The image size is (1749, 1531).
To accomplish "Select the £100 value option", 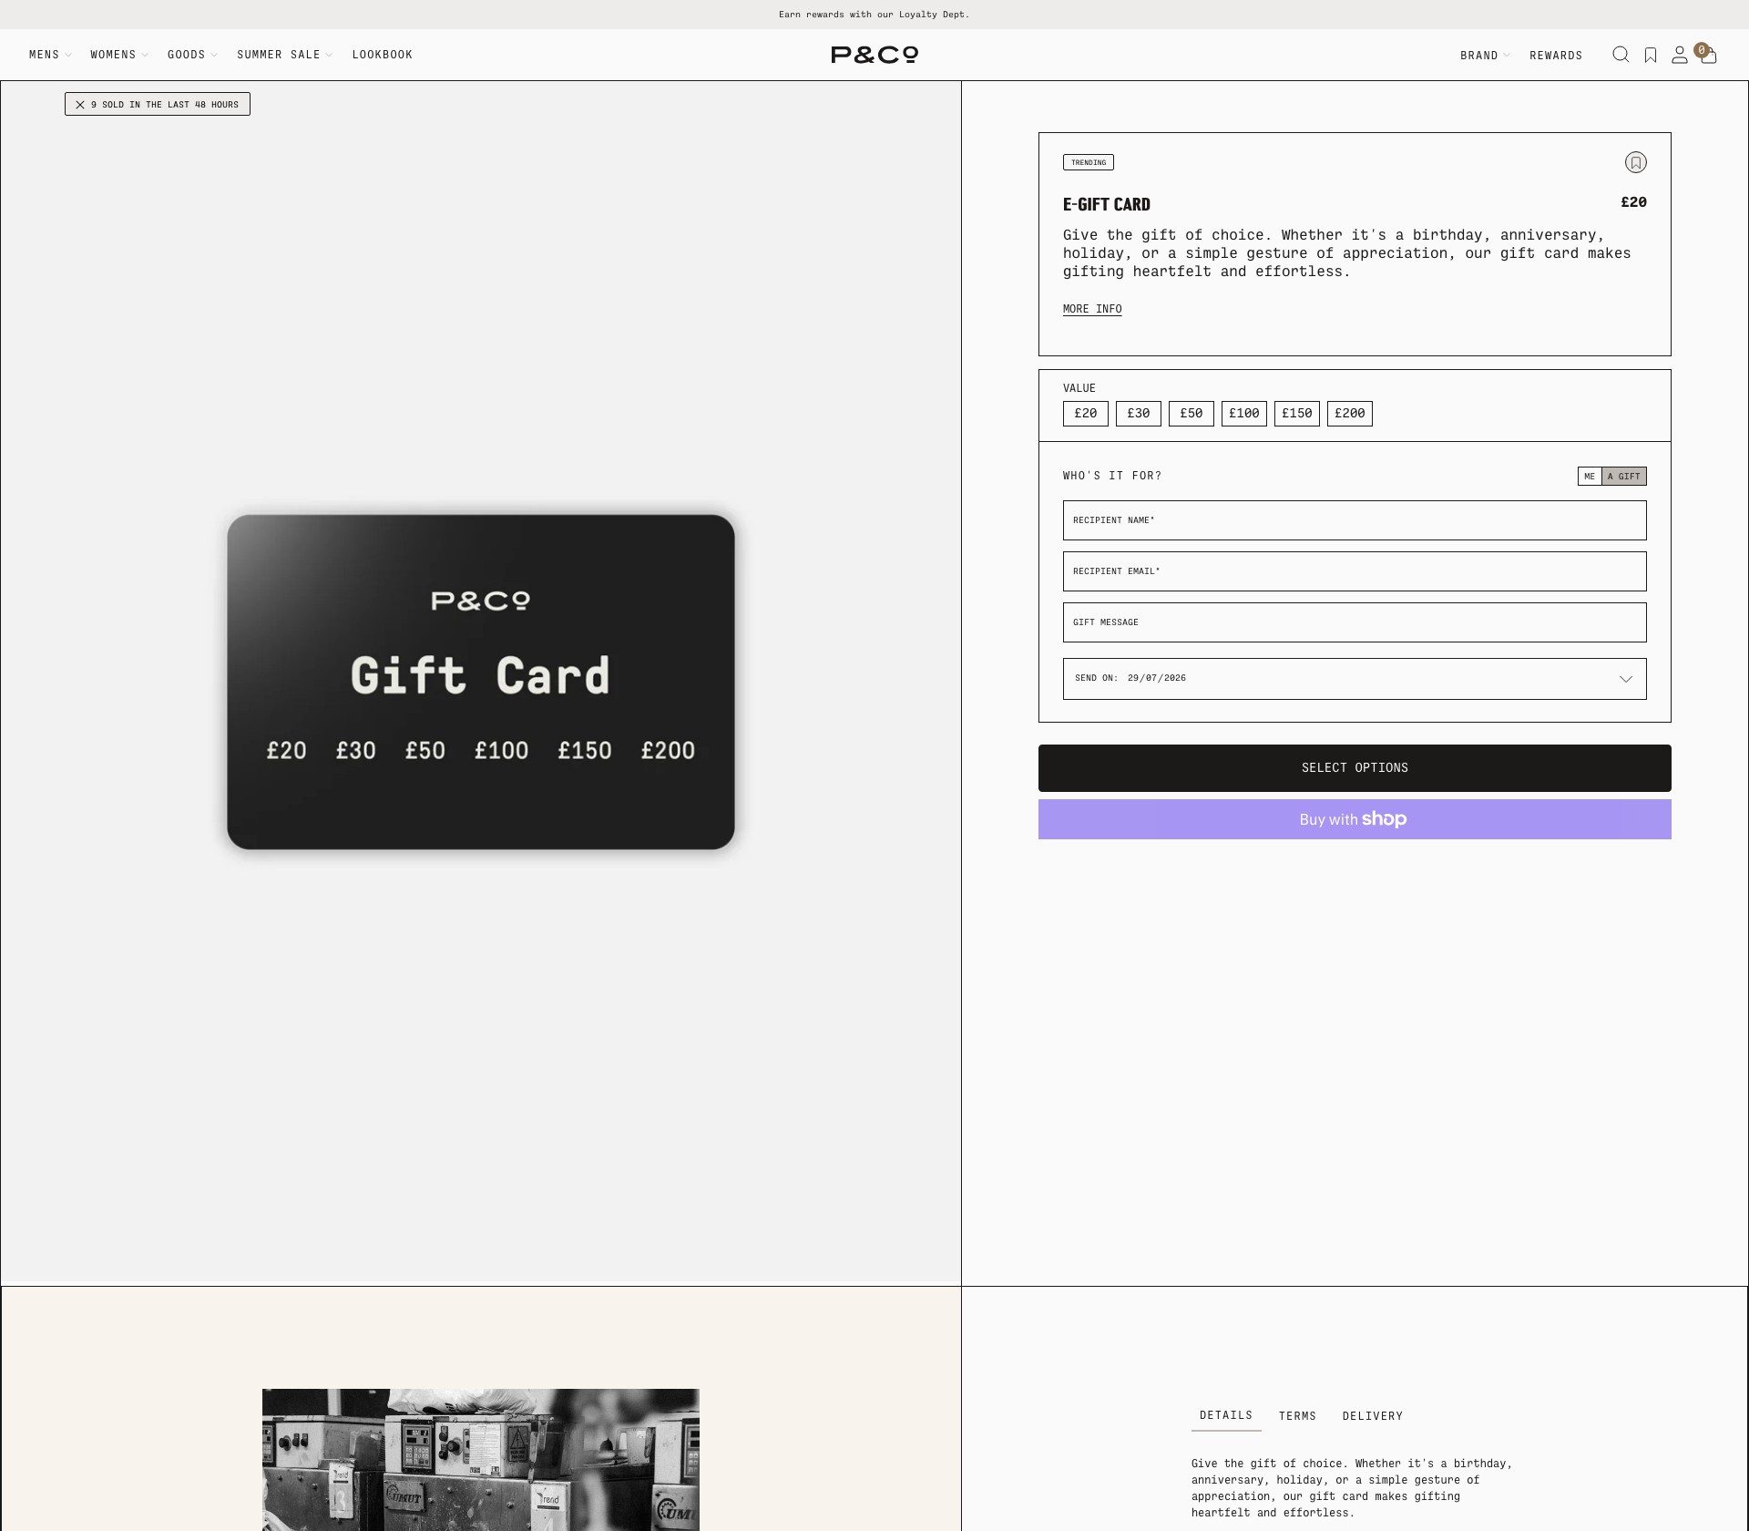I will pyautogui.click(x=1244, y=414).
